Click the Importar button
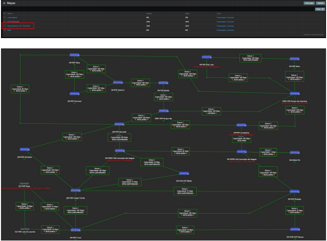The image size is (327, 241). tap(320, 3)
